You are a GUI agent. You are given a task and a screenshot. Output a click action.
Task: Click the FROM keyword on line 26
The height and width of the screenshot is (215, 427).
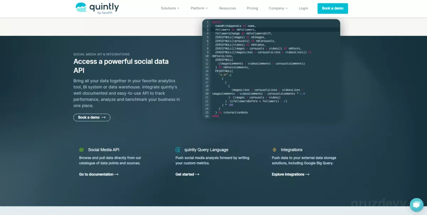[x=215, y=116]
